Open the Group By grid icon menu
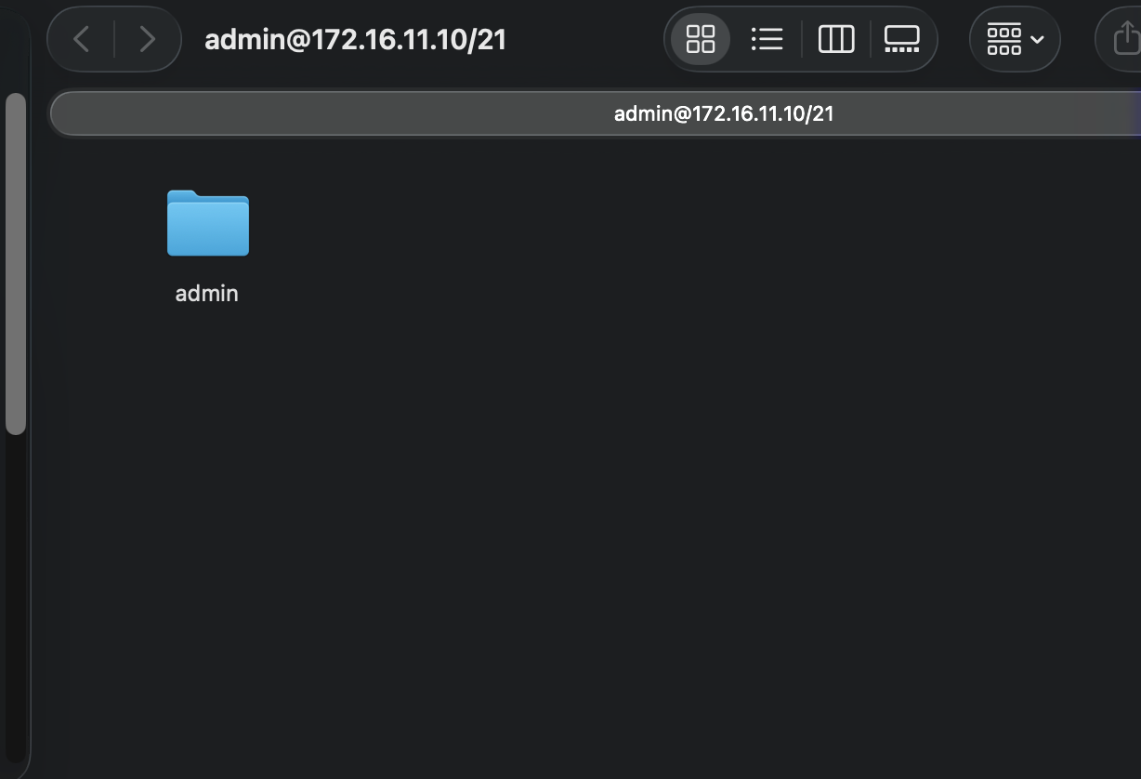1141x779 pixels. coord(1003,39)
